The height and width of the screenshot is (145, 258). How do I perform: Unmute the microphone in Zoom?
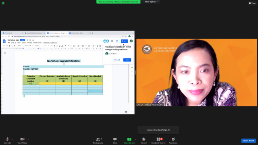point(7,141)
